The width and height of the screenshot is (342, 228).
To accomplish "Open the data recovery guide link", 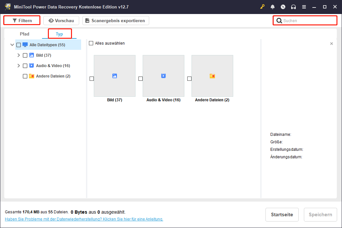I will [84, 219].
